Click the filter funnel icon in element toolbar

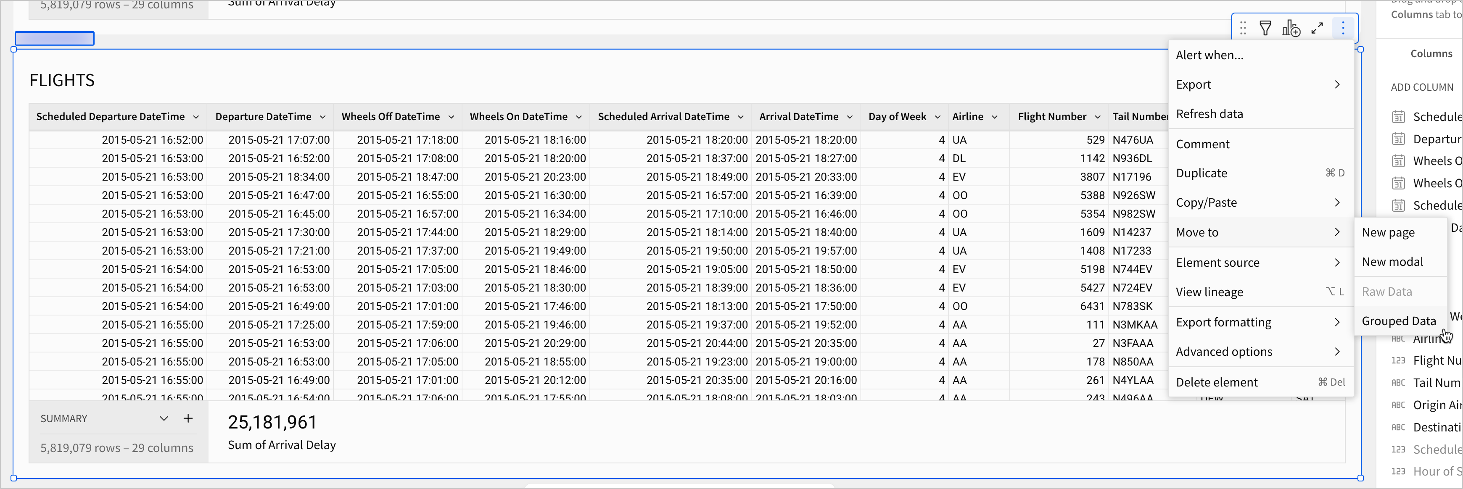point(1265,28)
